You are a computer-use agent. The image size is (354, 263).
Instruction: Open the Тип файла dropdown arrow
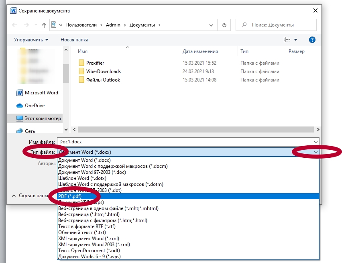coord(315,152)
